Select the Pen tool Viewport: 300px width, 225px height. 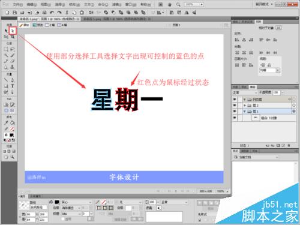click(x=13, y=80)
